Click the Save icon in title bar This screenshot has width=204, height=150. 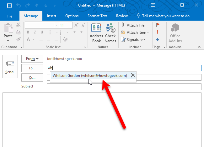coord(9,5)
